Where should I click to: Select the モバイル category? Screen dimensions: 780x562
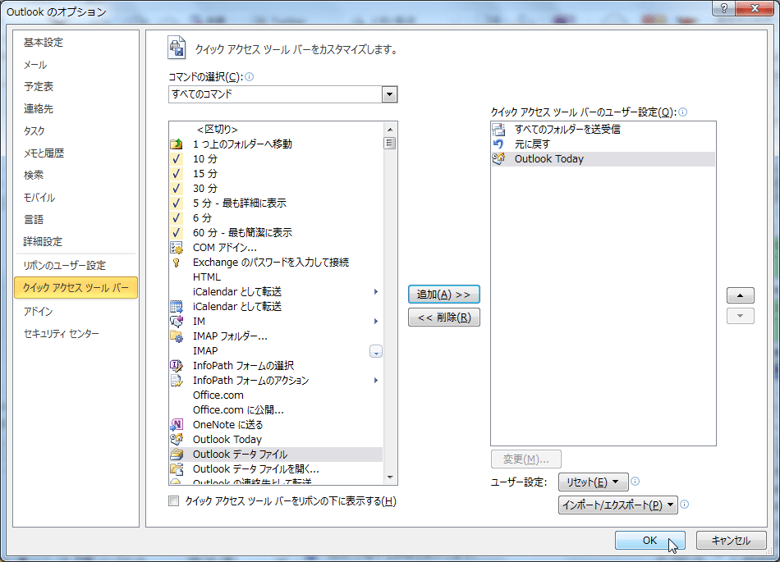tap(39, 197)
